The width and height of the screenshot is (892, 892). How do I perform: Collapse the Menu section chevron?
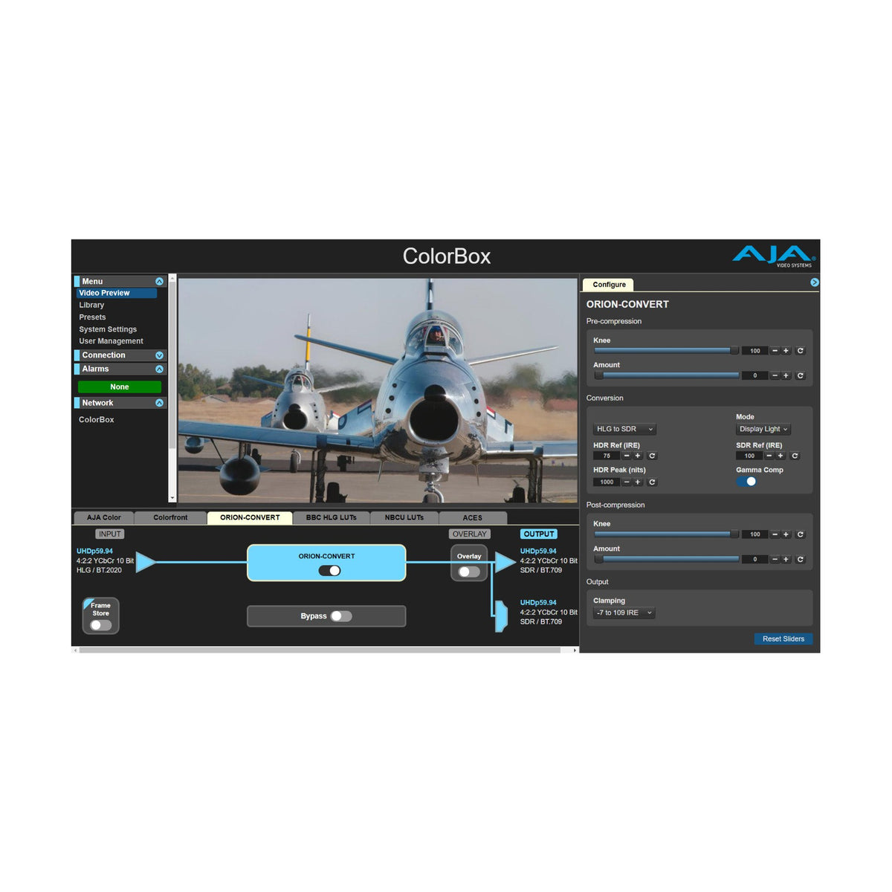coord(159,282)
